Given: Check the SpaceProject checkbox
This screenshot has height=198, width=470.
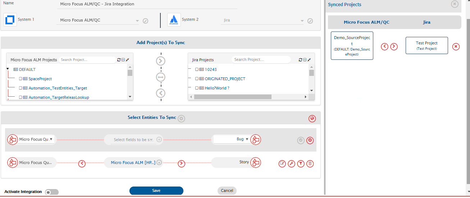Looking at the screenshot, I should [x=20, y=79].
